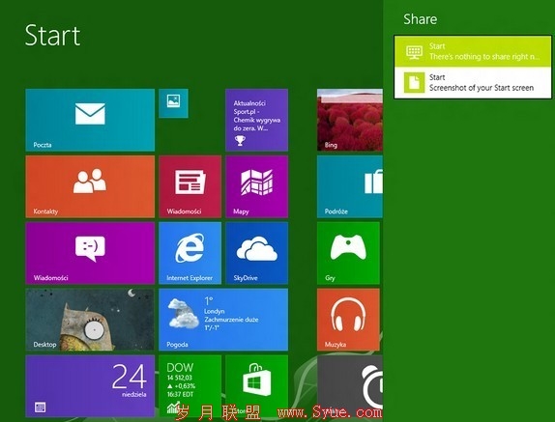
Task: Click the Start screen title text
Action: click(x=53, y=36)
